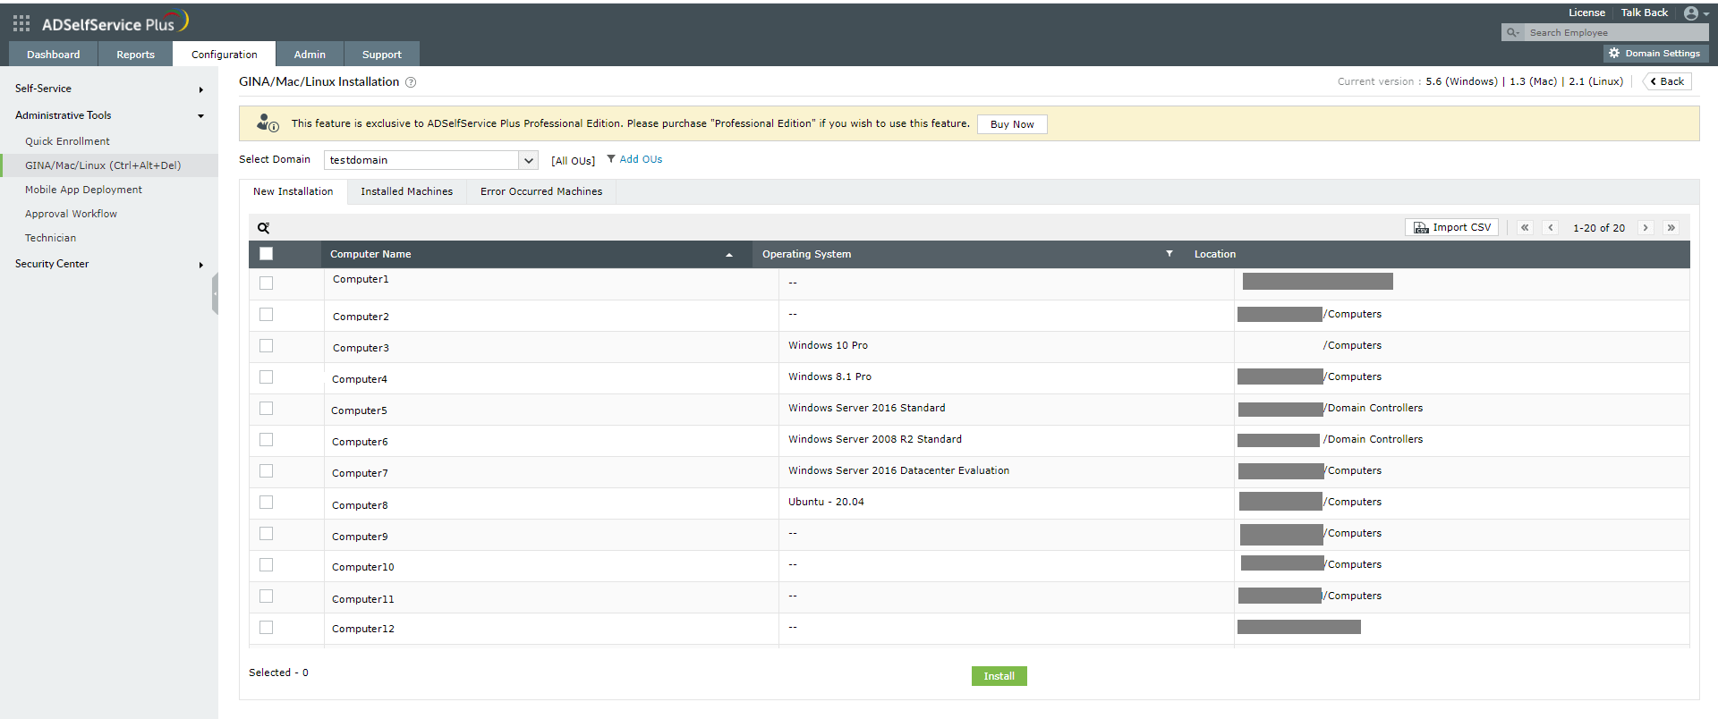Open Mobile App Deployment in sidebar
1718x719 pixels.
[83, 190]
